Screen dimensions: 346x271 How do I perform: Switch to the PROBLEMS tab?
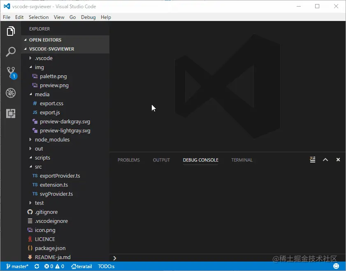click(129, 160)
